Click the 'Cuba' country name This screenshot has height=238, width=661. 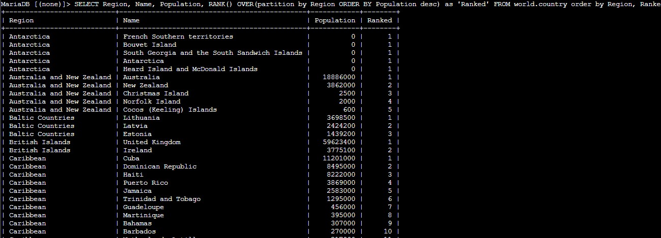point(131,158)
